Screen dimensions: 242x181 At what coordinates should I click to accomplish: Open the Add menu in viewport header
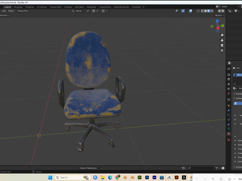coord(4,11)
